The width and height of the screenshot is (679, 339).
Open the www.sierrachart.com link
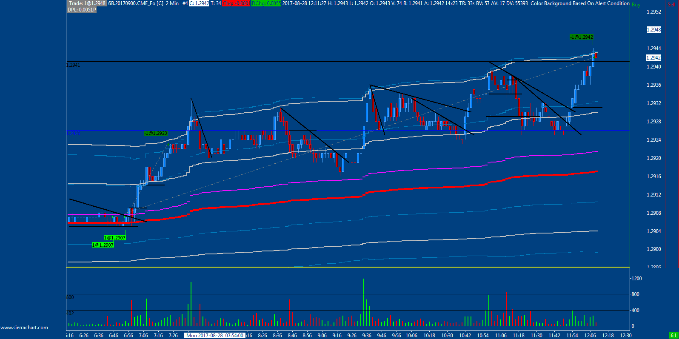pyautogui.click(x=24, y=328)
